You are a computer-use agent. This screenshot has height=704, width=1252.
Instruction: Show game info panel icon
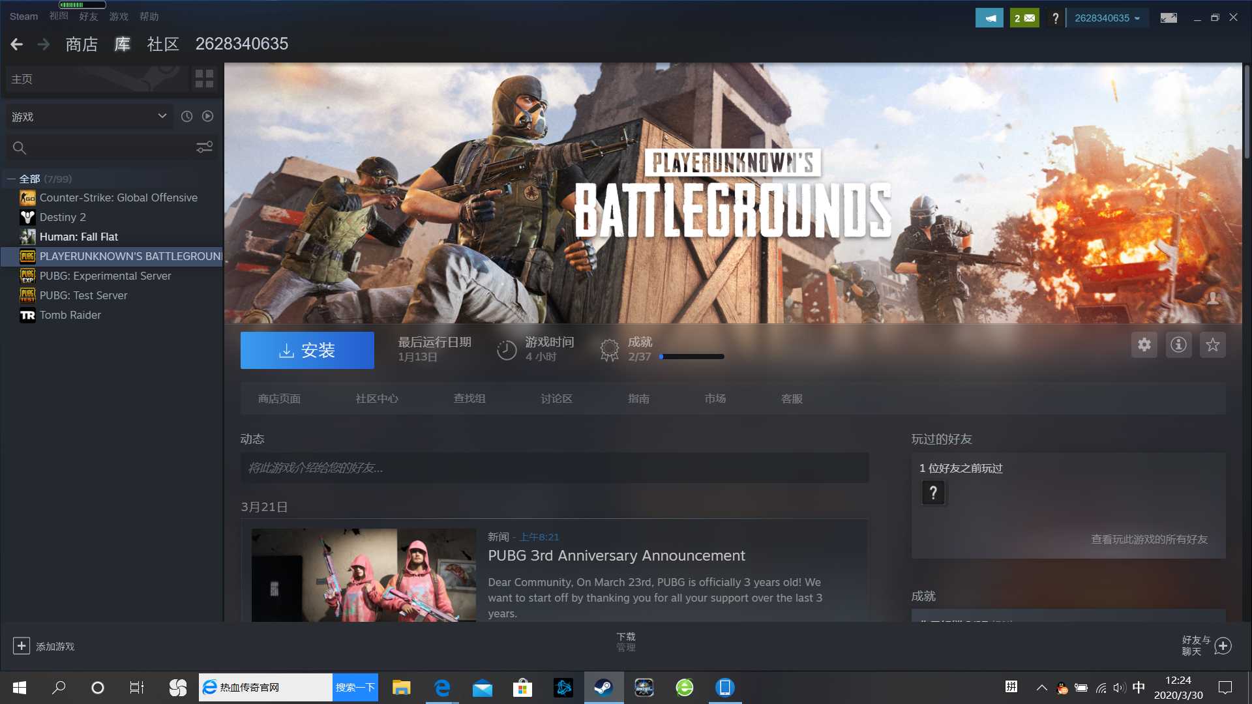[x=1178, y=345]
